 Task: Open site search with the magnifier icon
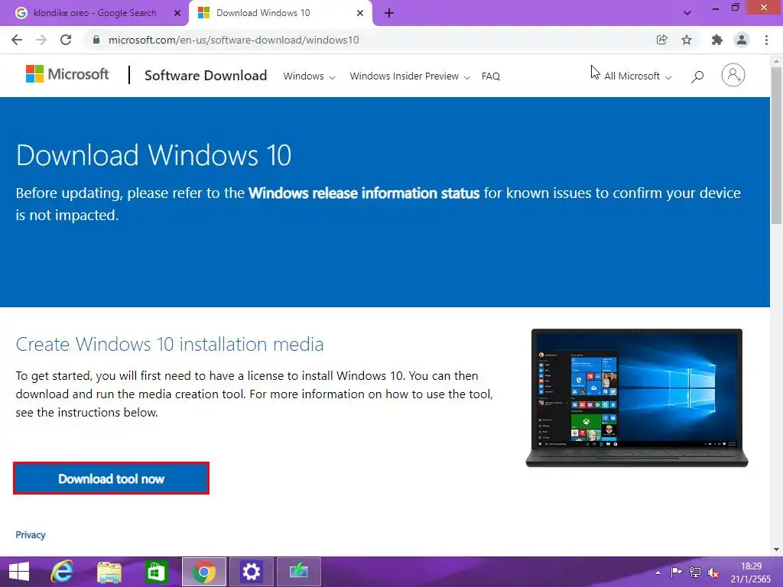point(697,76)
